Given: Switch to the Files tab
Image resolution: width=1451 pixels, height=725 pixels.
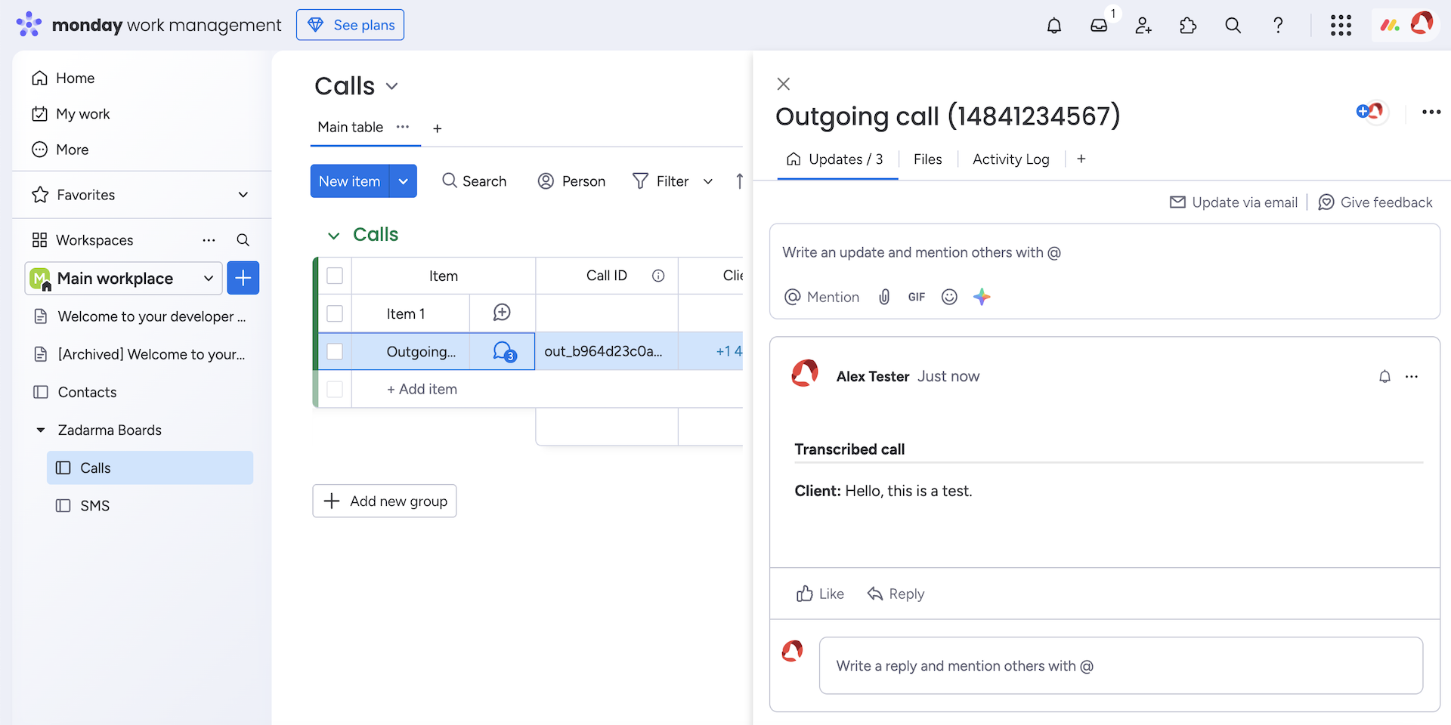Looking at the screenshot, I should coord(927,159).
